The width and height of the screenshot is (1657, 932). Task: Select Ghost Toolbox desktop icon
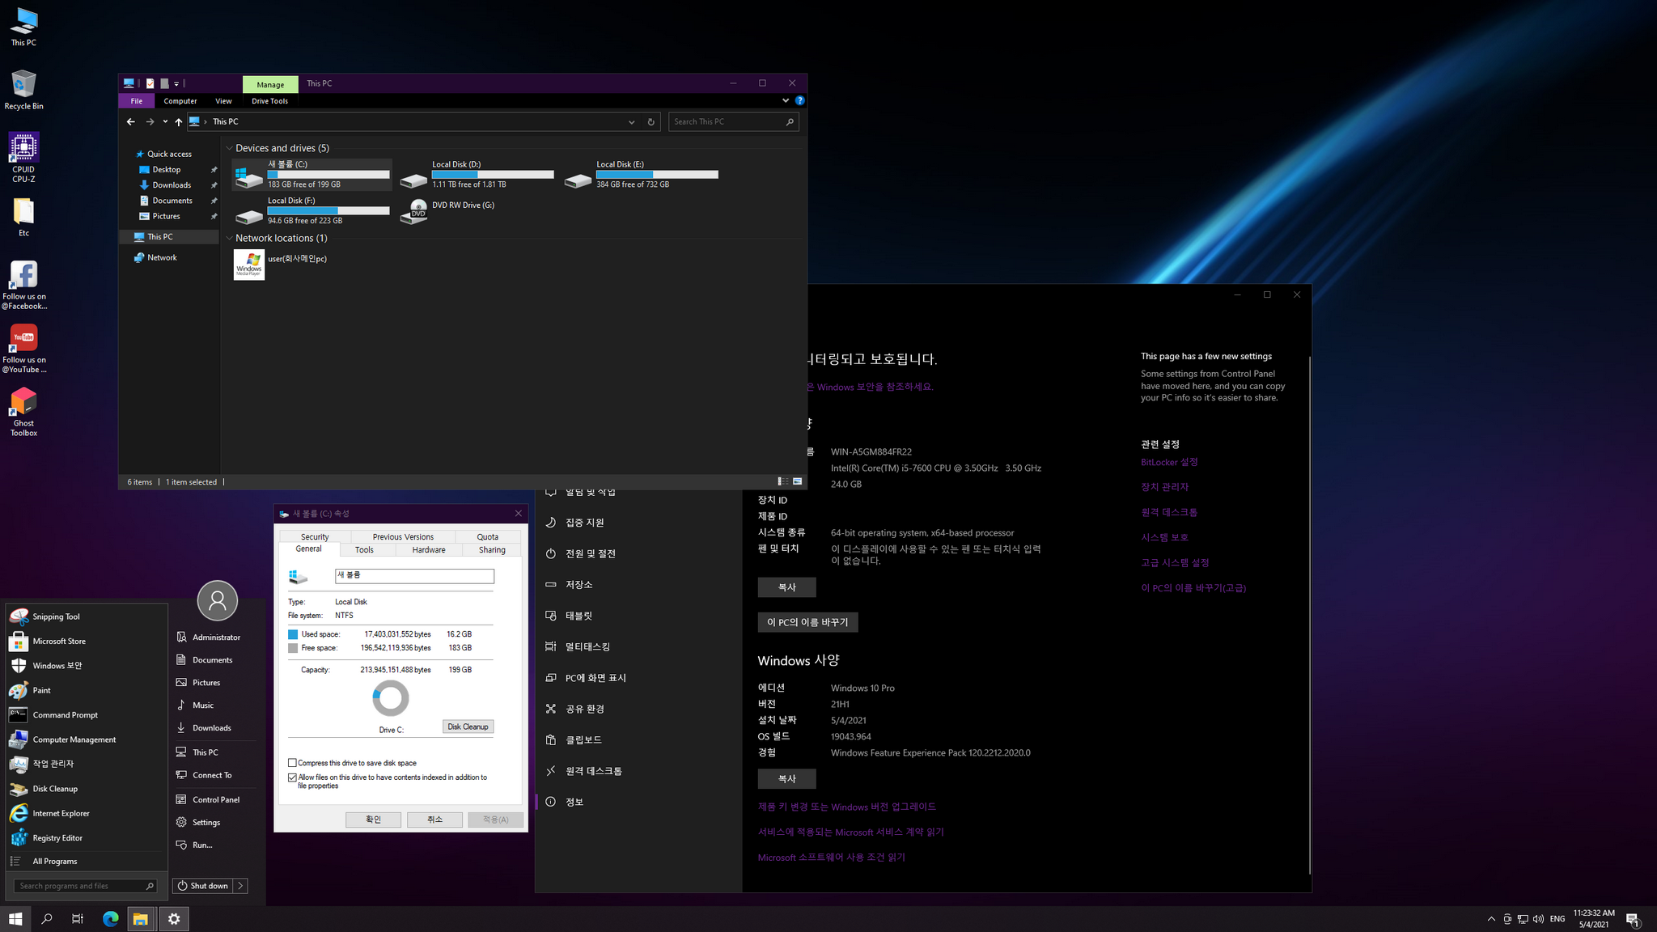click(23, 412)
